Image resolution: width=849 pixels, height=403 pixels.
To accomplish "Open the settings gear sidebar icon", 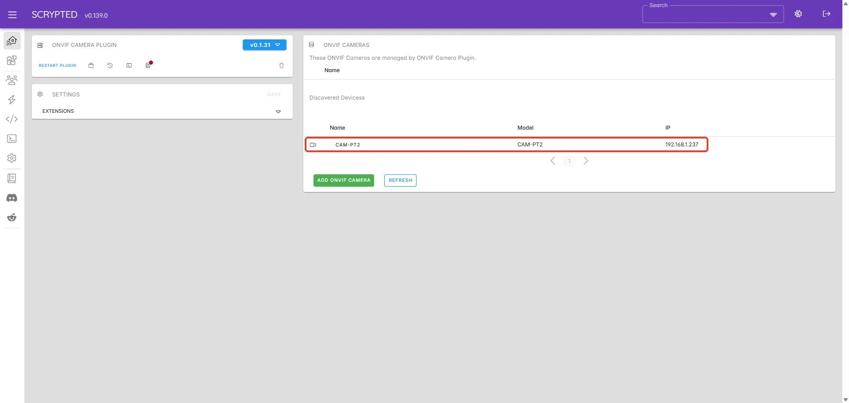I will 12,158.
